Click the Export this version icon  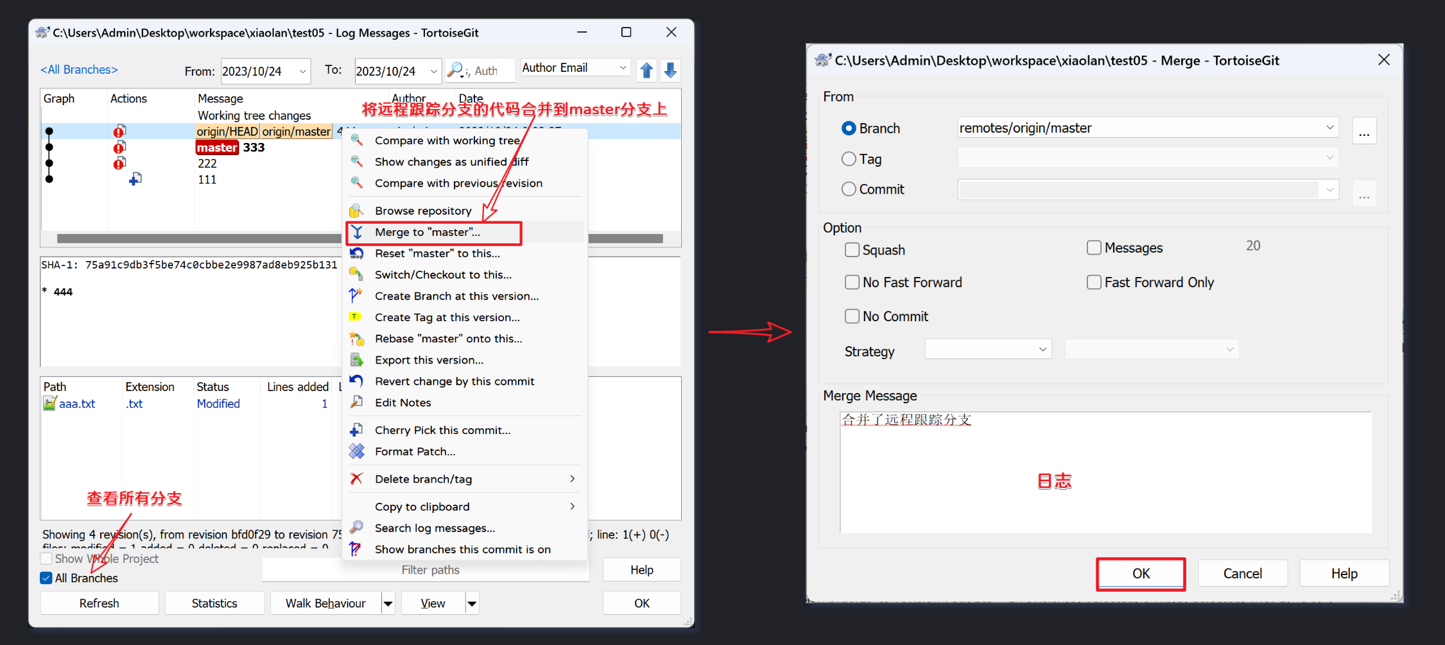(356, 360)
